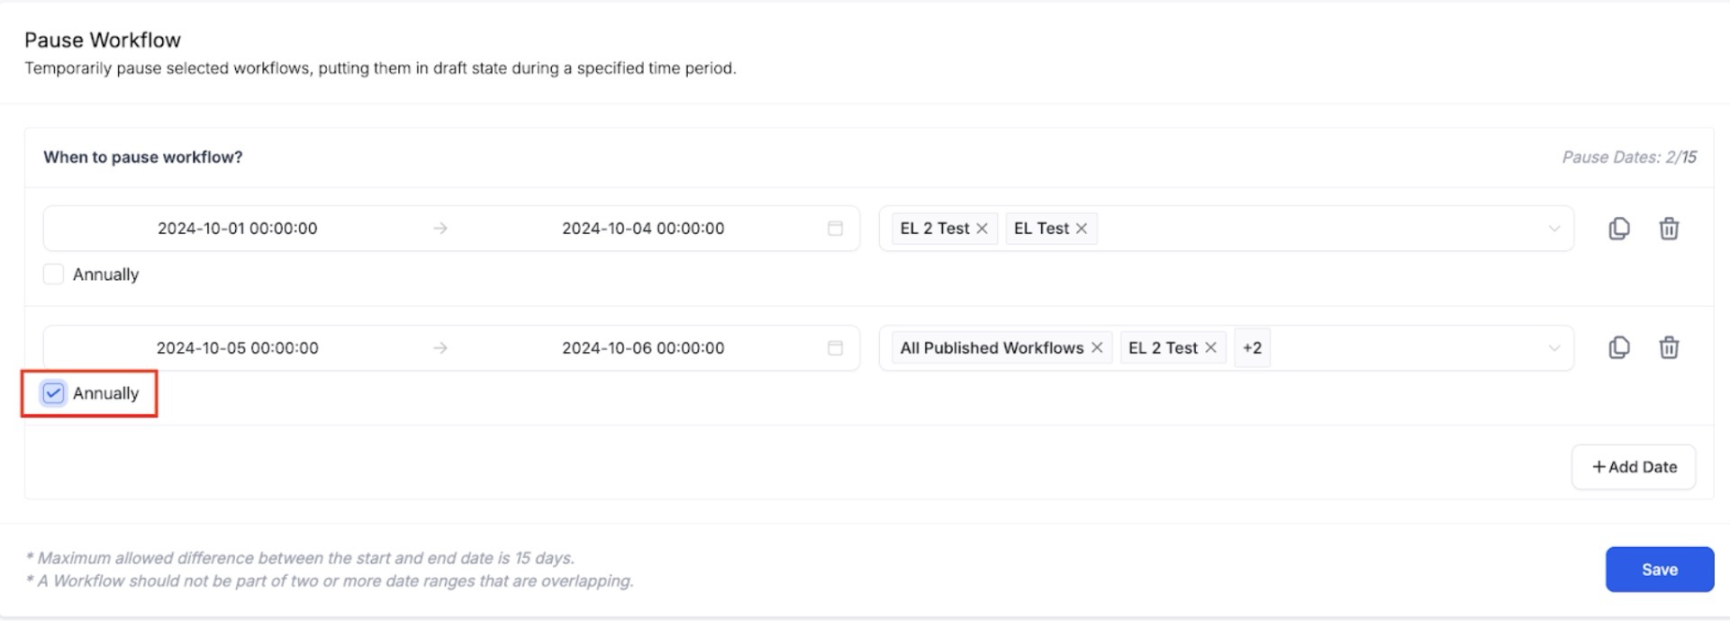
Task: Duplicate the first pause date row
Action: point(1618,229)
